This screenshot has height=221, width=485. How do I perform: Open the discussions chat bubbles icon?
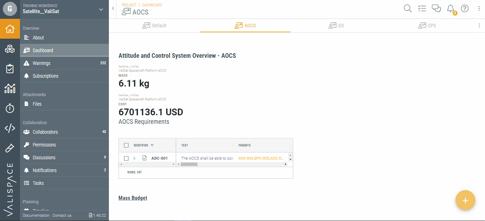[436, 9]
